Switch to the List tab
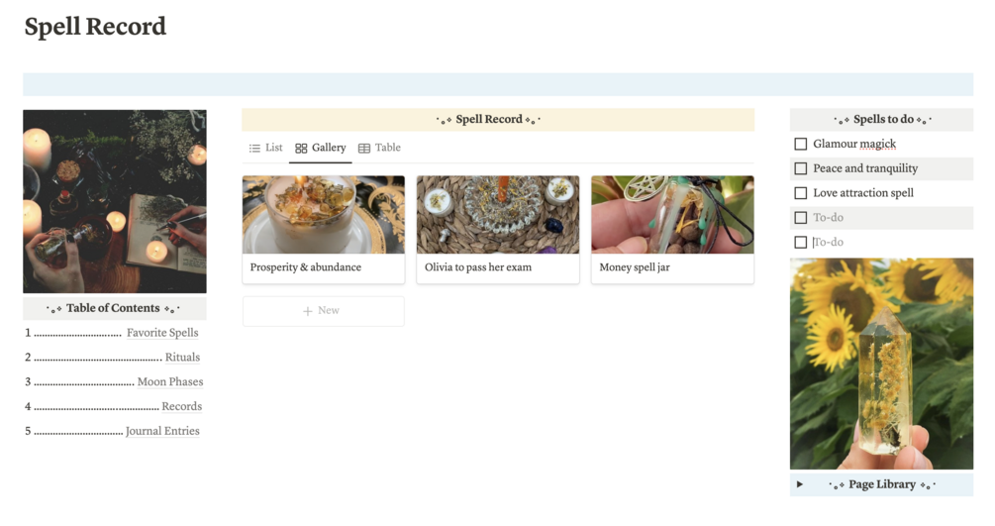This screenshot has width=995, height=526. (x=266, y=148)
